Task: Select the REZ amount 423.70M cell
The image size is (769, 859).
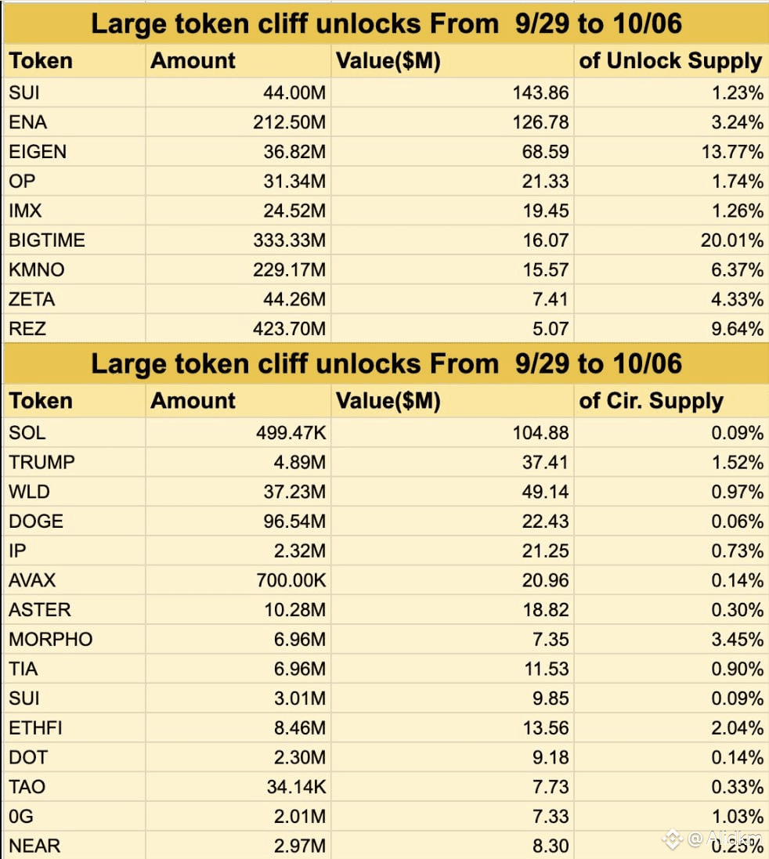Action: coord(238,329)
